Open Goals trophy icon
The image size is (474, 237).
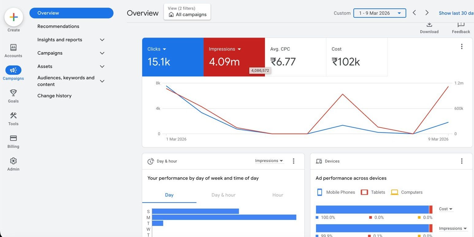click(13, 93)
